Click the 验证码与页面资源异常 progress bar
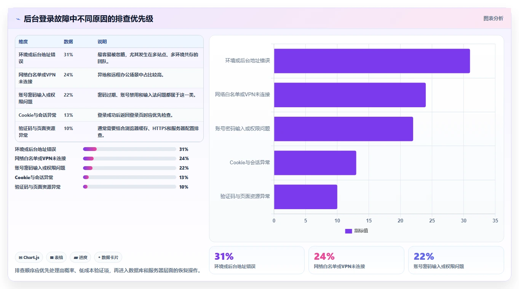The image size is (519, 289). 129,187
